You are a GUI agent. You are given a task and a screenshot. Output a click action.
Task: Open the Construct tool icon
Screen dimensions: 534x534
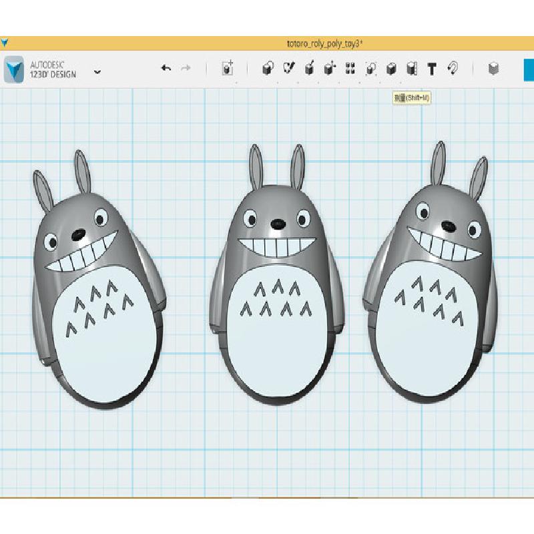pyautogui.click(x=309, y=68)
